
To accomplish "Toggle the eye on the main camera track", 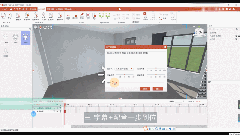I will pos(57,108).
